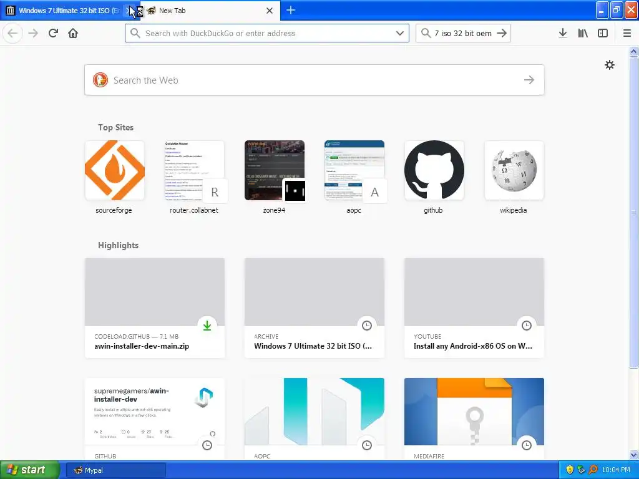Click history clock icon on YouTube card
Image resolution: width=639 pixels, height=479 pixels.
(x=527, y=326)
